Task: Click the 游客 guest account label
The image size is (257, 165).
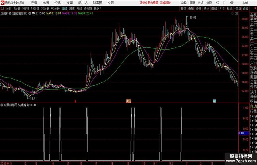Action: click(x=246, y=3)
